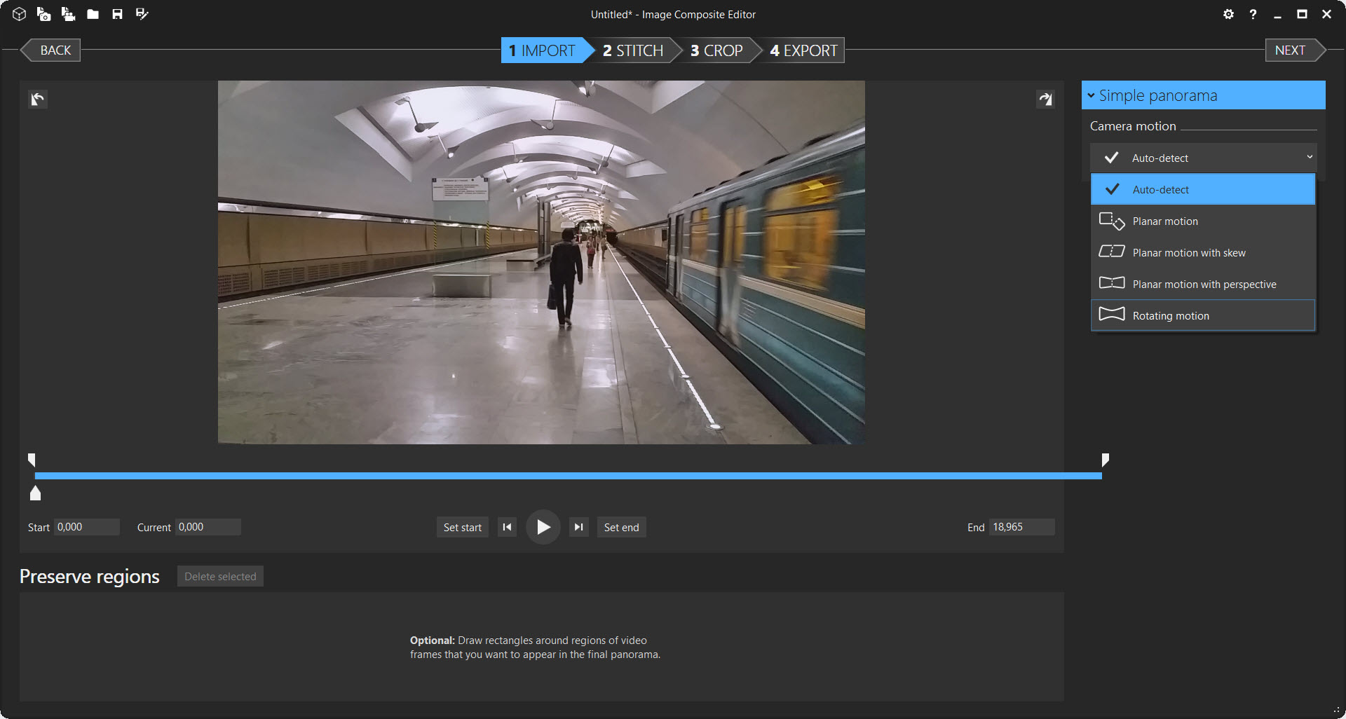1346x719 pixels.
Task: Rotate the video clockwise
Action: (x=1045, y=100)
